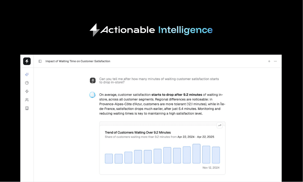Viewport: 303px width, 182px height.
Task: Click the Apr 22, 2024 - Apr 22, 2025 date range
Action: 196,137
